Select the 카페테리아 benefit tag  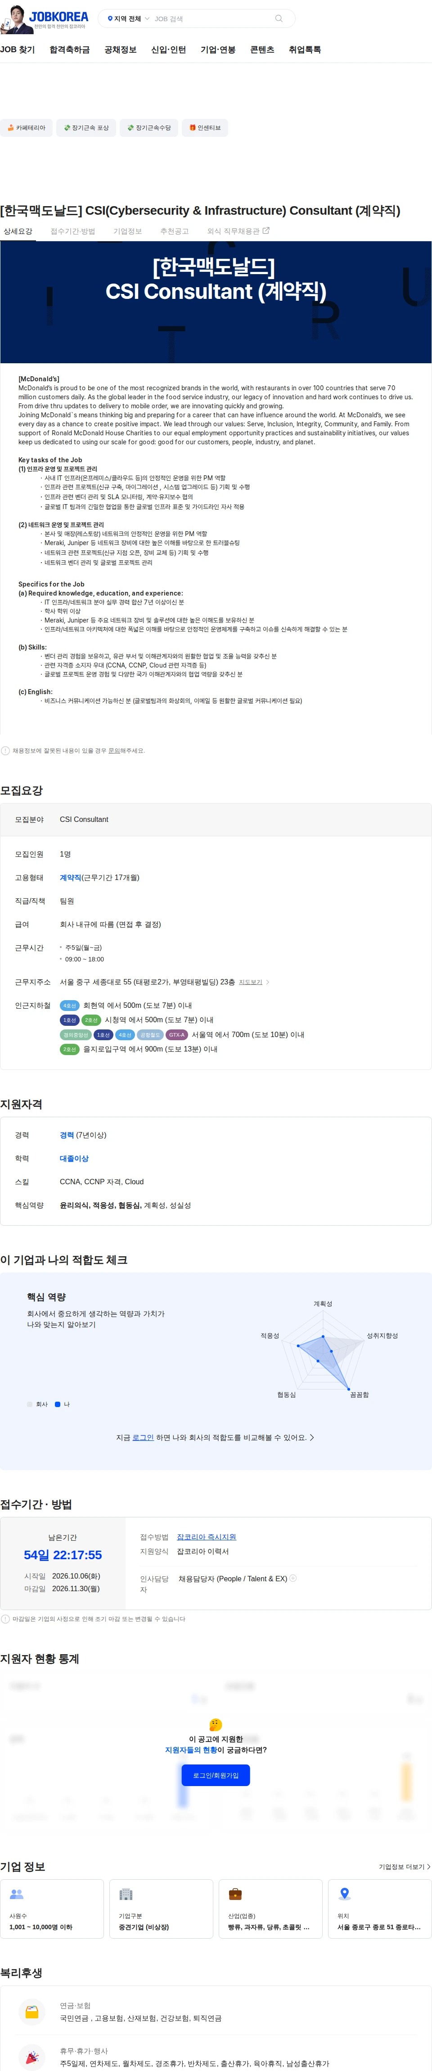coord(27,128)
